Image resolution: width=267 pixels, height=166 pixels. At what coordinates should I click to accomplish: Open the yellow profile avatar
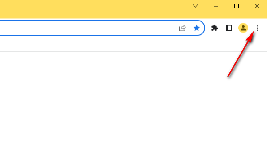[243, 28]
